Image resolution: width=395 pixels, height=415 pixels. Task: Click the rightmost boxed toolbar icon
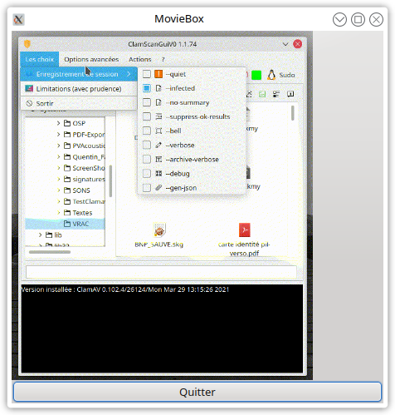(290, 94)
